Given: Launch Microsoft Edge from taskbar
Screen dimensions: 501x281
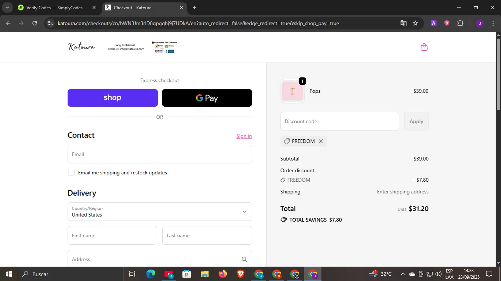Looking at the screenshot, I should coord(151,274).
